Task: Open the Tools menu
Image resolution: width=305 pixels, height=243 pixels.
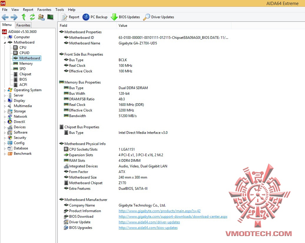Action: (x=59, y=9)
